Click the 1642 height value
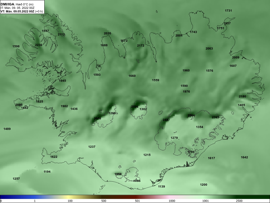Screen dimensions: 270x203 [x=244, y=157]
